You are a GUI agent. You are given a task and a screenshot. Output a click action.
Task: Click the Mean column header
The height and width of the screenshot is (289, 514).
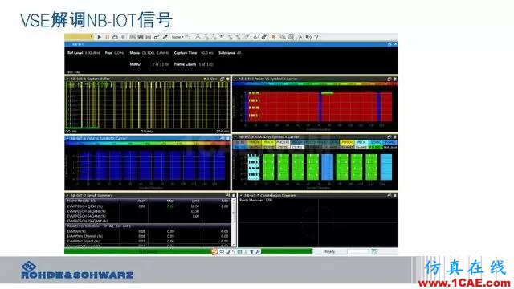141,201
